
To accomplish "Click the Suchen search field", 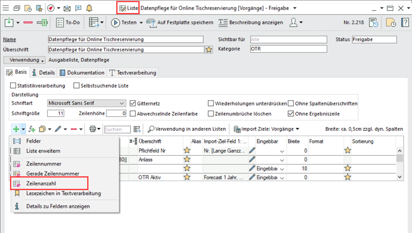I will [x=117, y=129].
